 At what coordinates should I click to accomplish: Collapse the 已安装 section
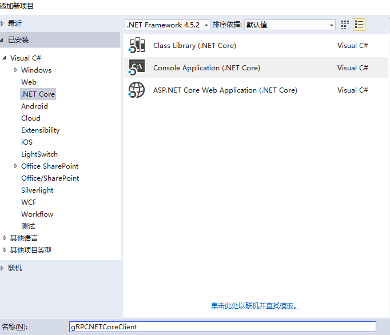[2, 40]
